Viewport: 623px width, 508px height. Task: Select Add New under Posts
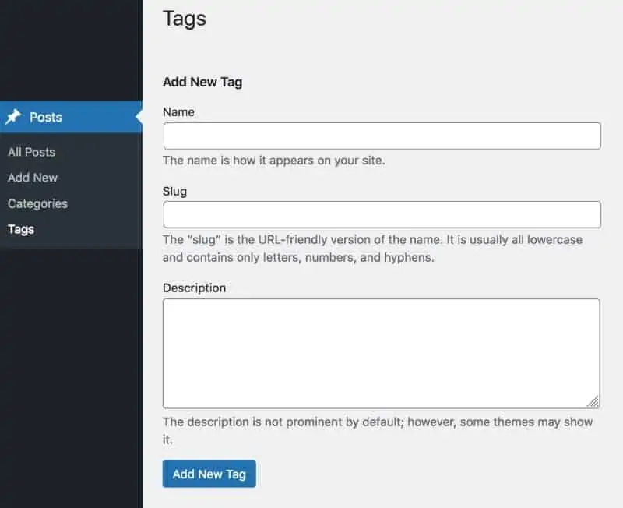[33, 178]
